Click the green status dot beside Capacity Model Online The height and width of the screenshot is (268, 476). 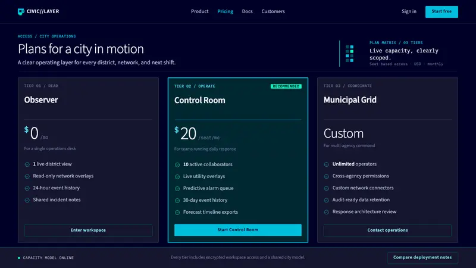pos(19,258)
